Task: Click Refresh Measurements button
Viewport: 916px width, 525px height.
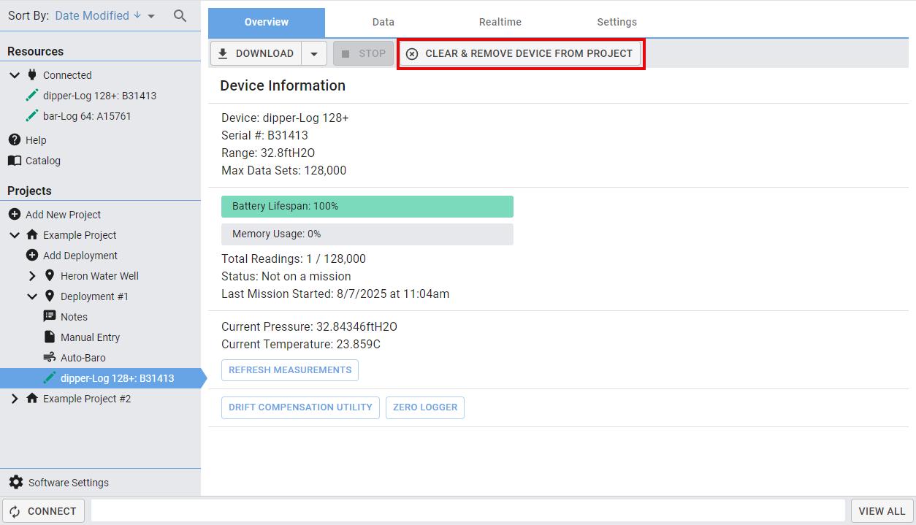Action: click(x=290, y=370)
